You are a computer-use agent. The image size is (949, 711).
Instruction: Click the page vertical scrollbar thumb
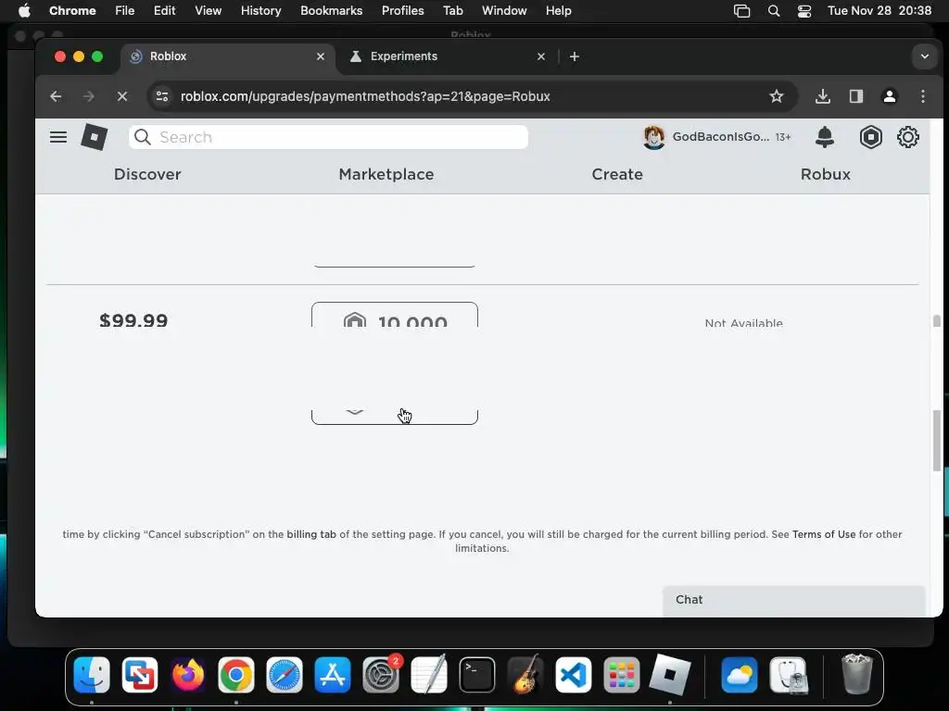[x=937, y=440]
